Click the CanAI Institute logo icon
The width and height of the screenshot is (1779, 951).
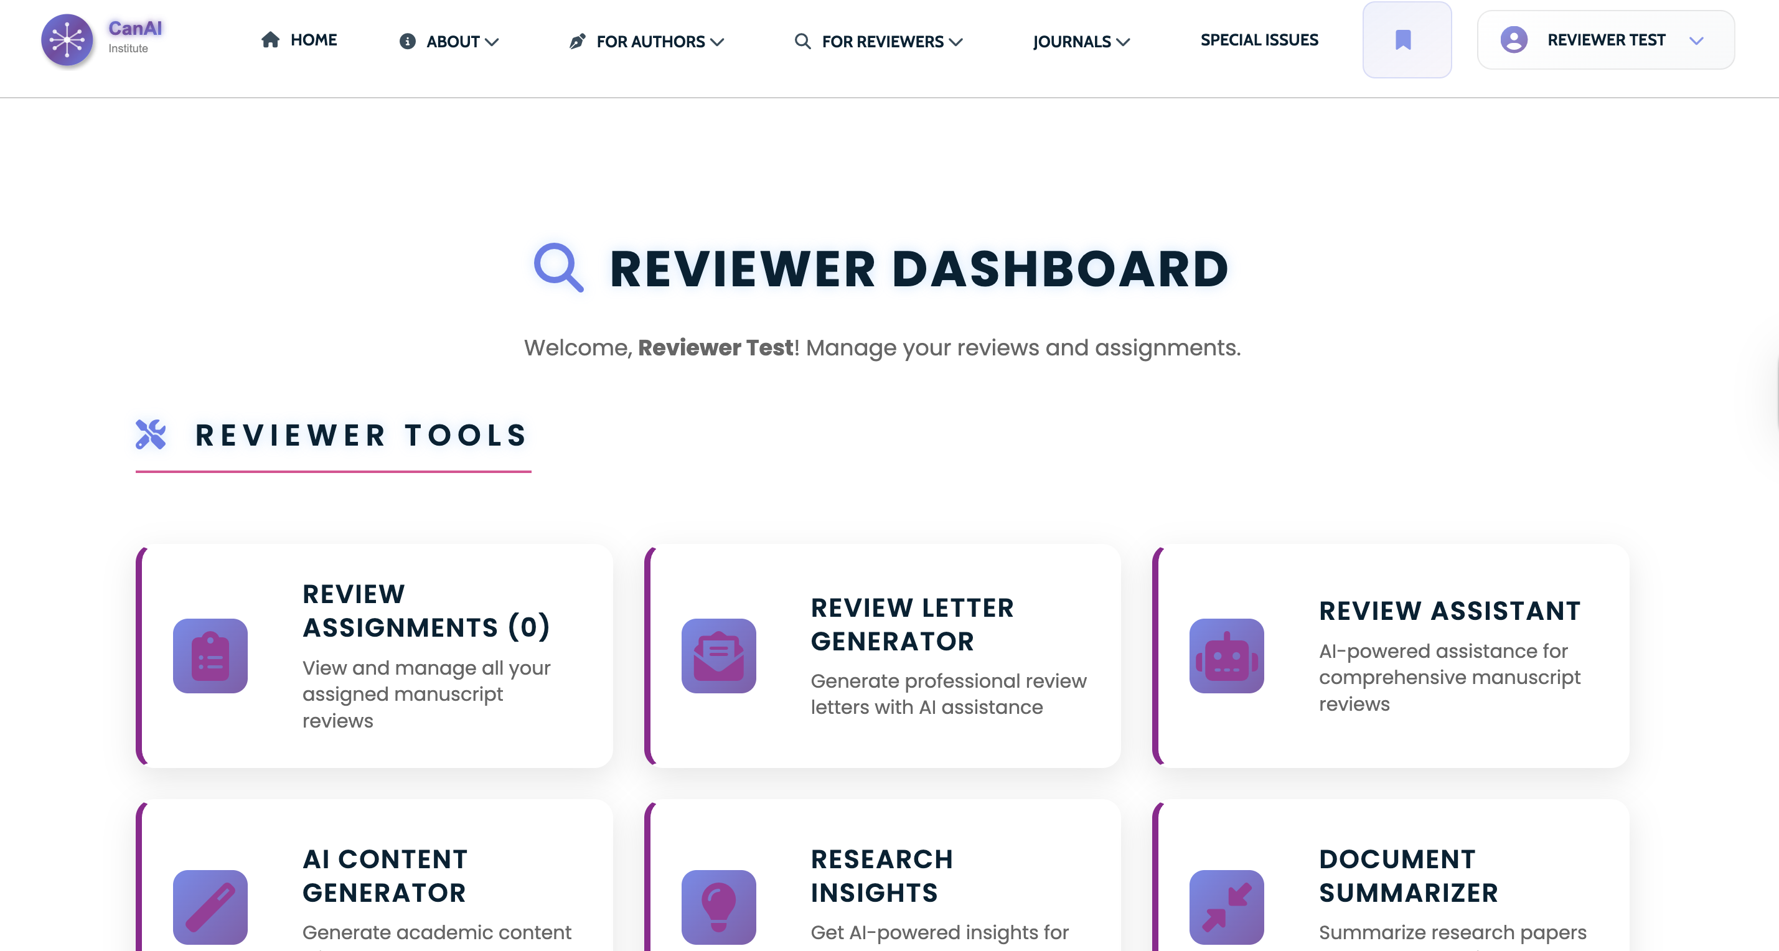tap(67, 40)
